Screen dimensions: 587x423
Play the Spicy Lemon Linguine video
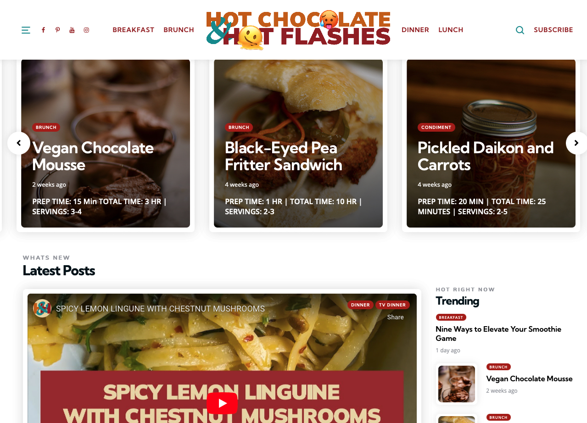222,403
